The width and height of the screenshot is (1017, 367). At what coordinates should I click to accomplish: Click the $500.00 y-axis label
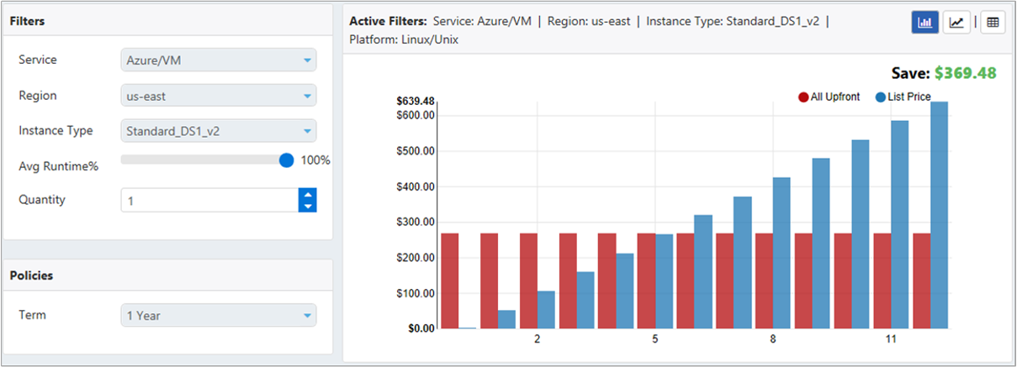416,151
